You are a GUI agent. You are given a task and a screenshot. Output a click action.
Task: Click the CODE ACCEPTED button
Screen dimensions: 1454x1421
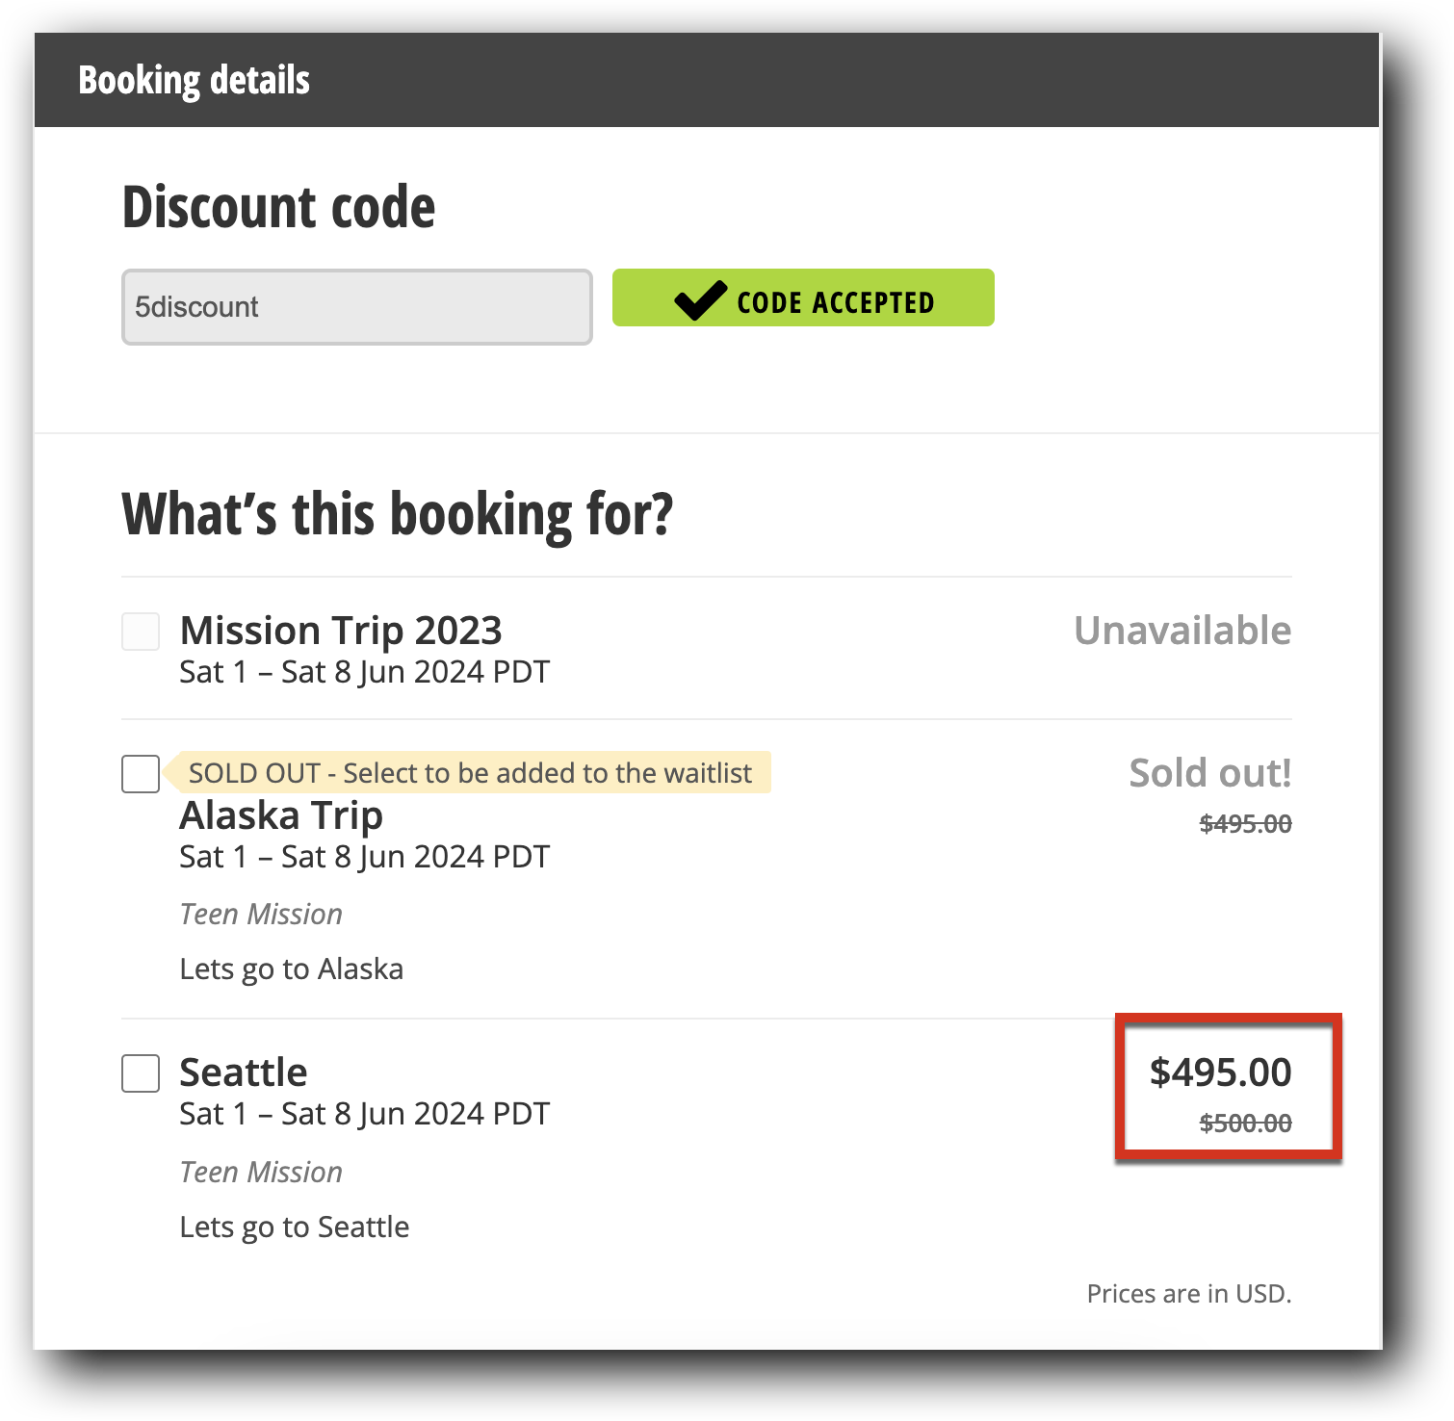coord(803,298)
